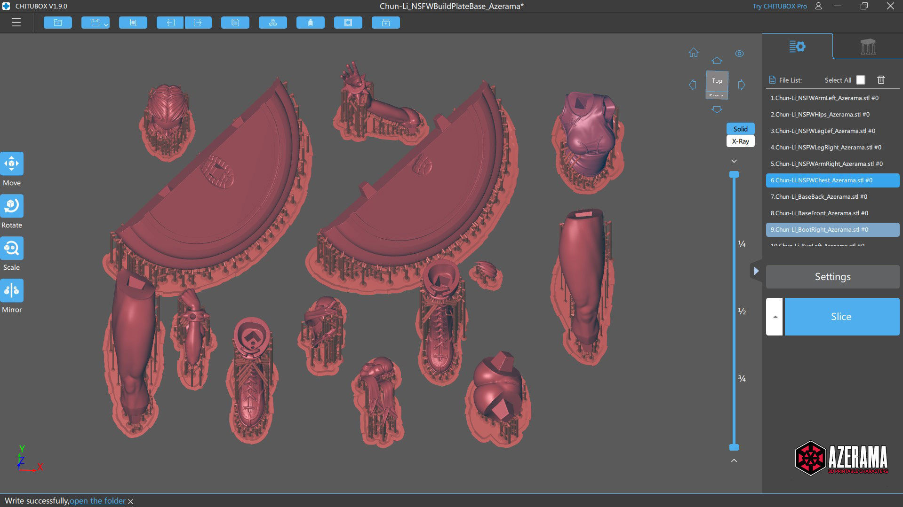Expand the slice options arrow beside Slice
Image resolution: width=903 pixels, height=507 pixels.
775,317
